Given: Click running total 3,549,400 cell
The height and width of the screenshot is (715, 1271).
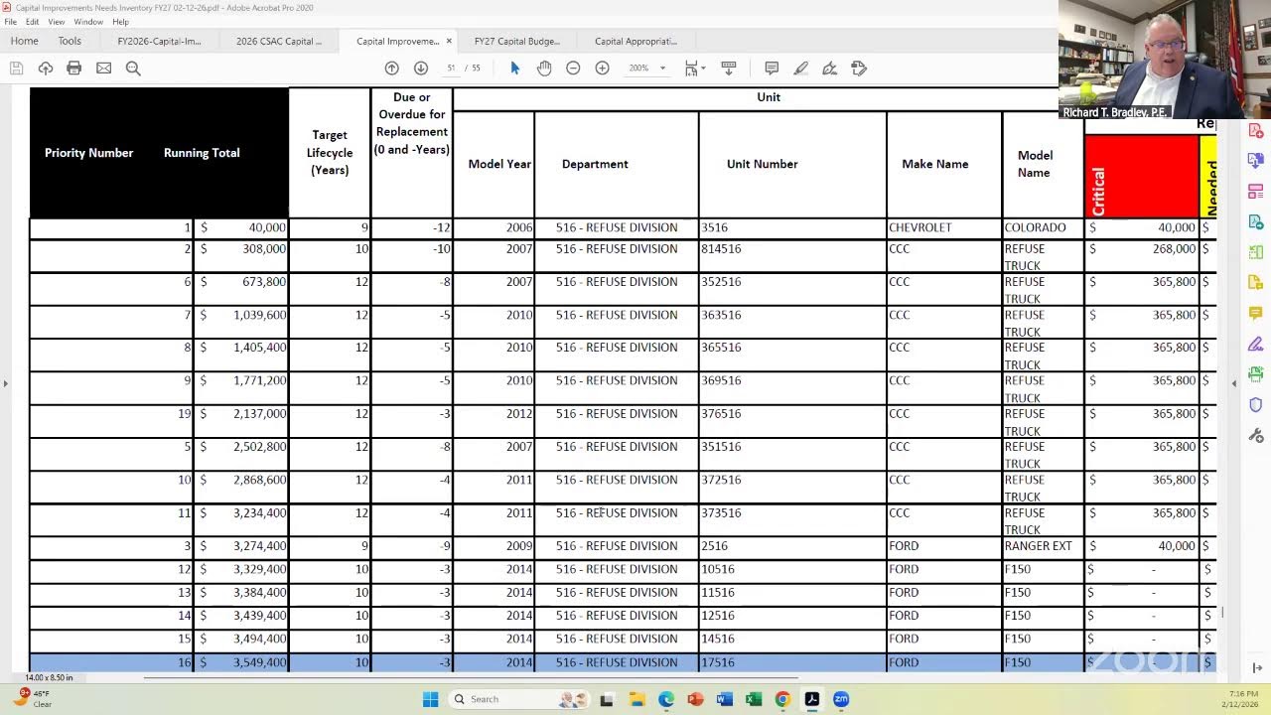Looking at the screenshot, I should 240,662.
